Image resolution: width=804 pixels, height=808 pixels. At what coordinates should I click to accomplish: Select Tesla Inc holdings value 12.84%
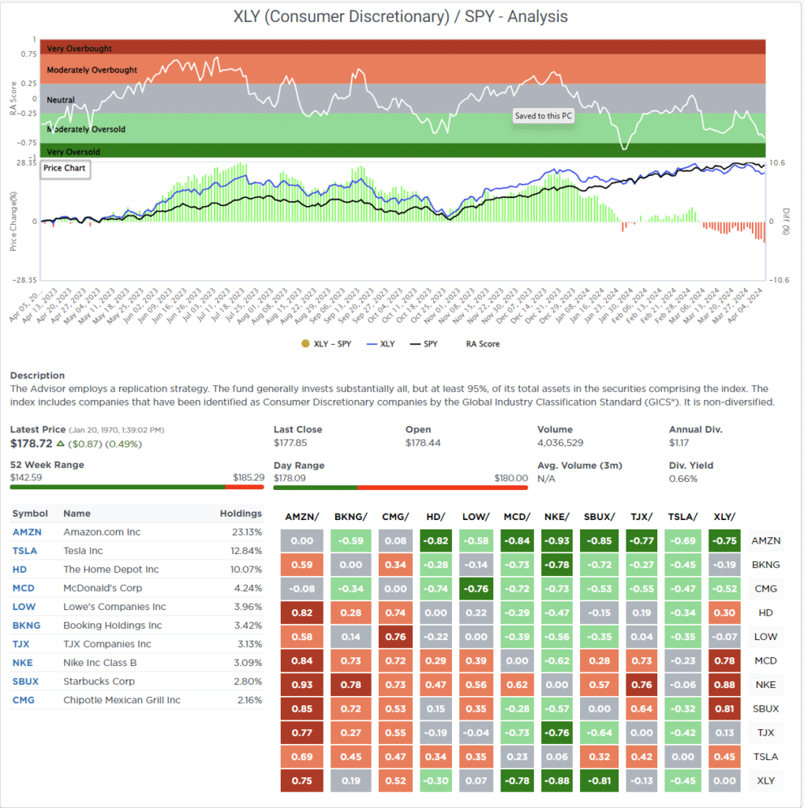246,550
